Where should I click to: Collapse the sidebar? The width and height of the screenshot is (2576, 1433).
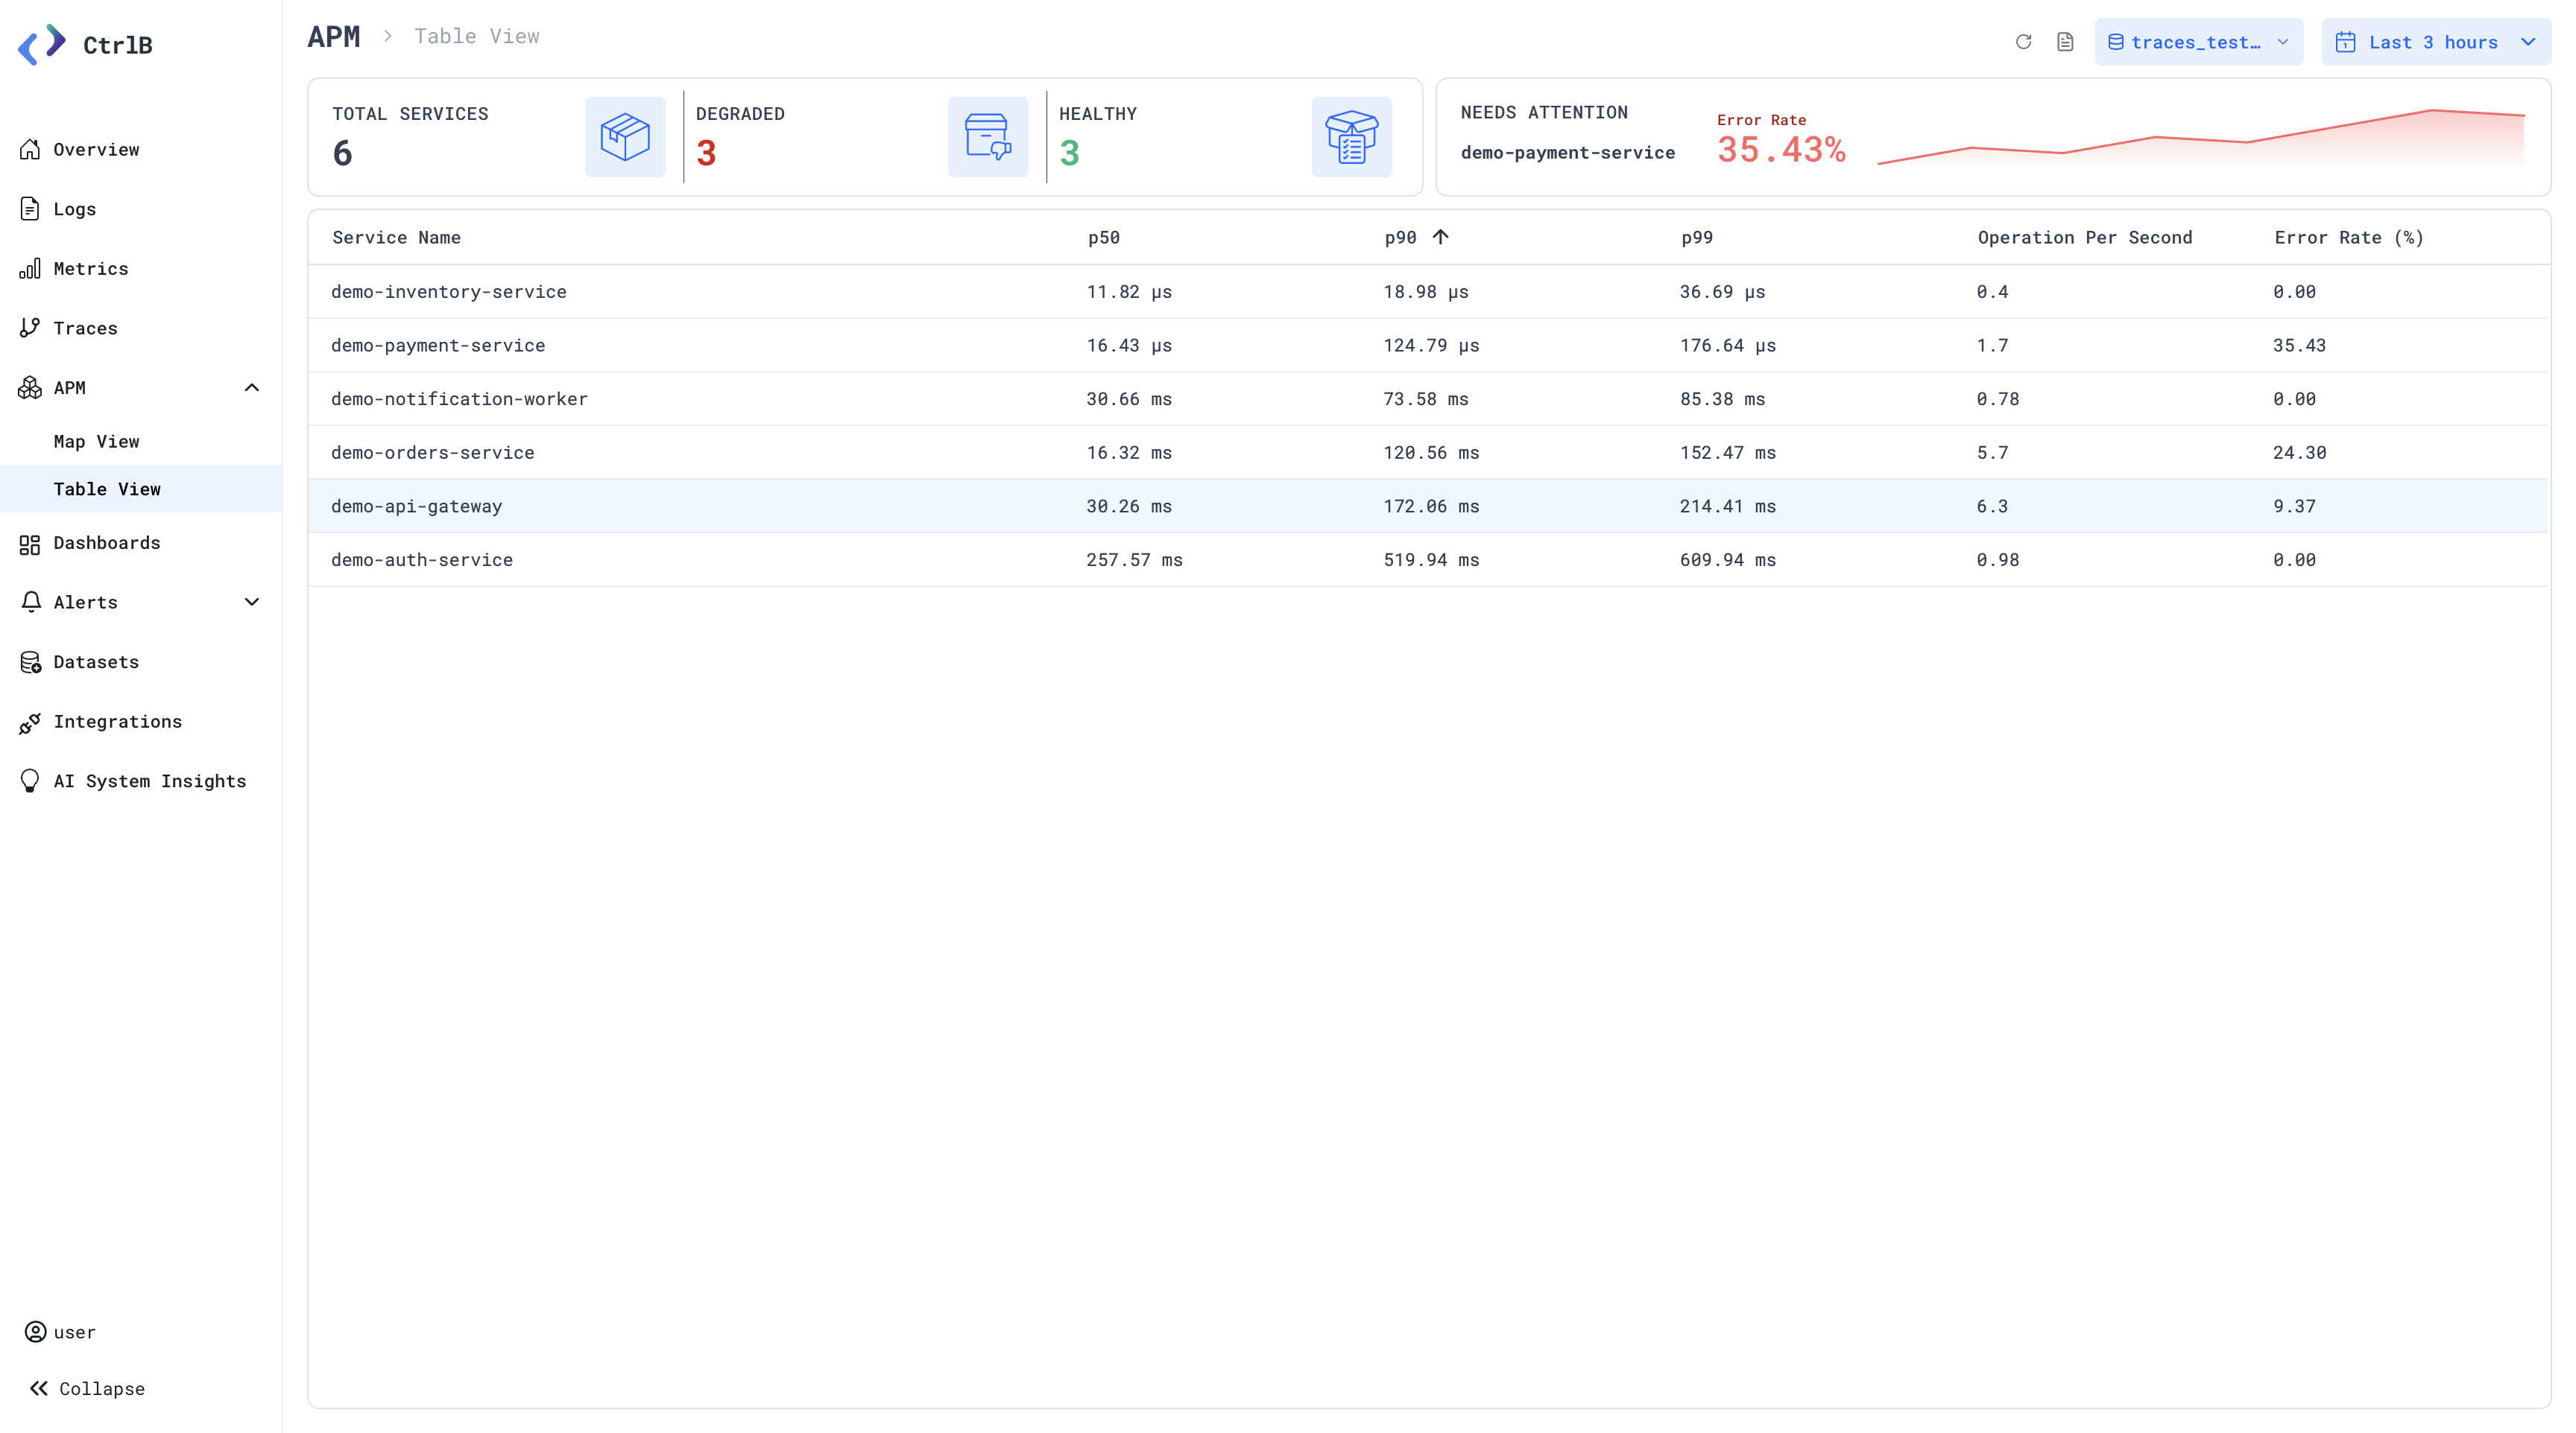pyautogui.click(x=87, y=1389)
